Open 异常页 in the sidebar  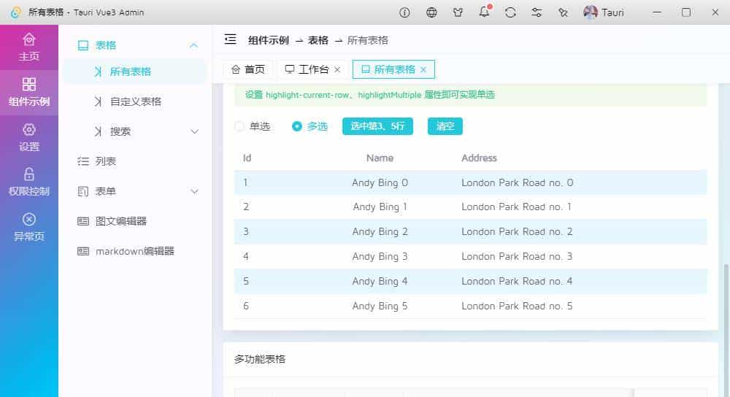click(x=29, y=227)
